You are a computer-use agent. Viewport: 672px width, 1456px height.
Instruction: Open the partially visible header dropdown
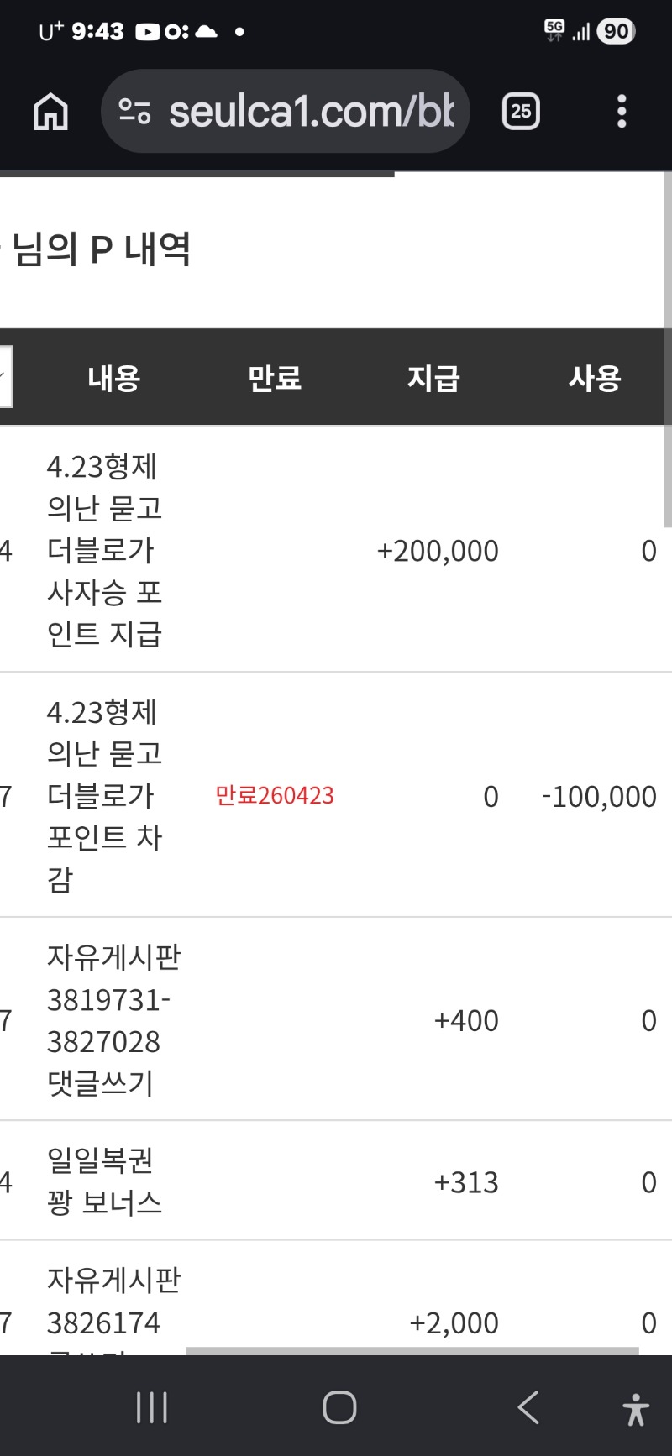click(5, 376)
